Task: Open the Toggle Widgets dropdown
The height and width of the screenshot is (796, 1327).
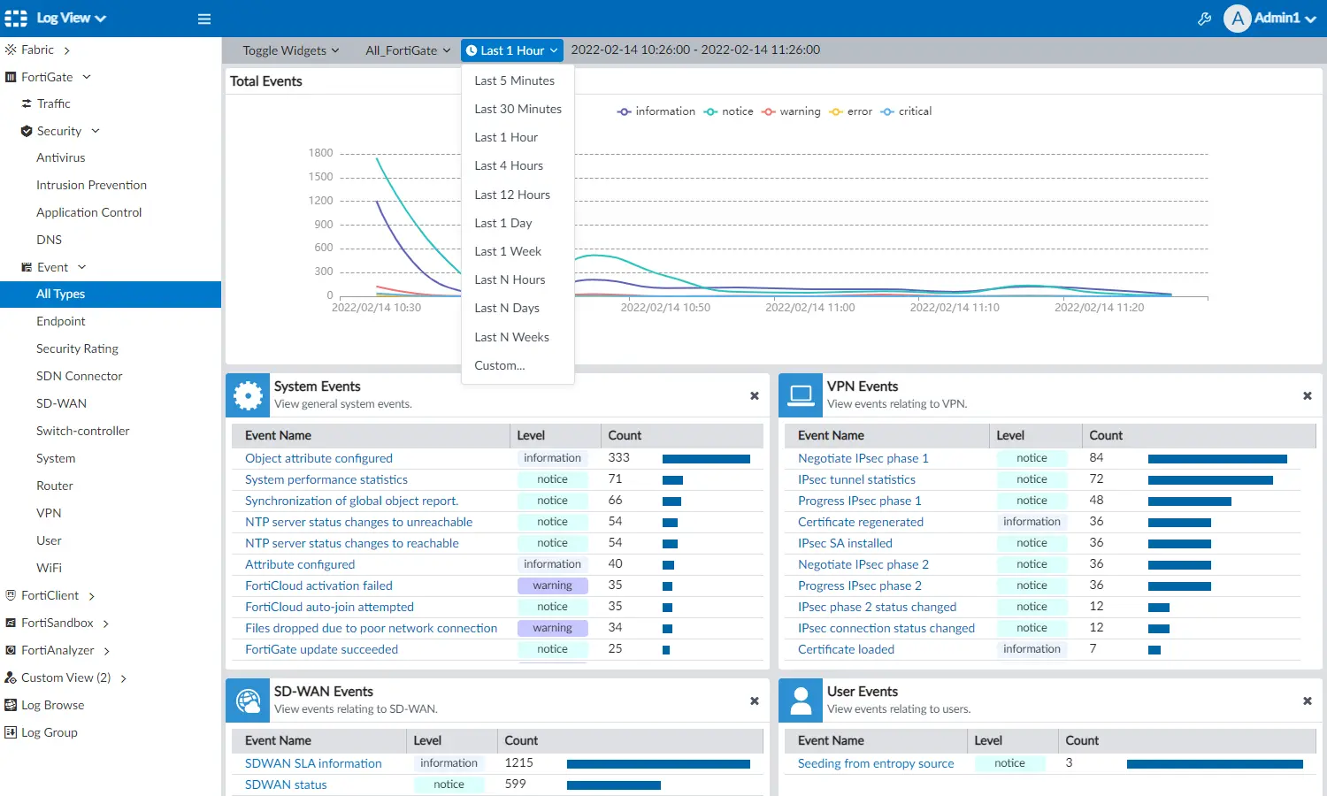Action: coord(290,50)
